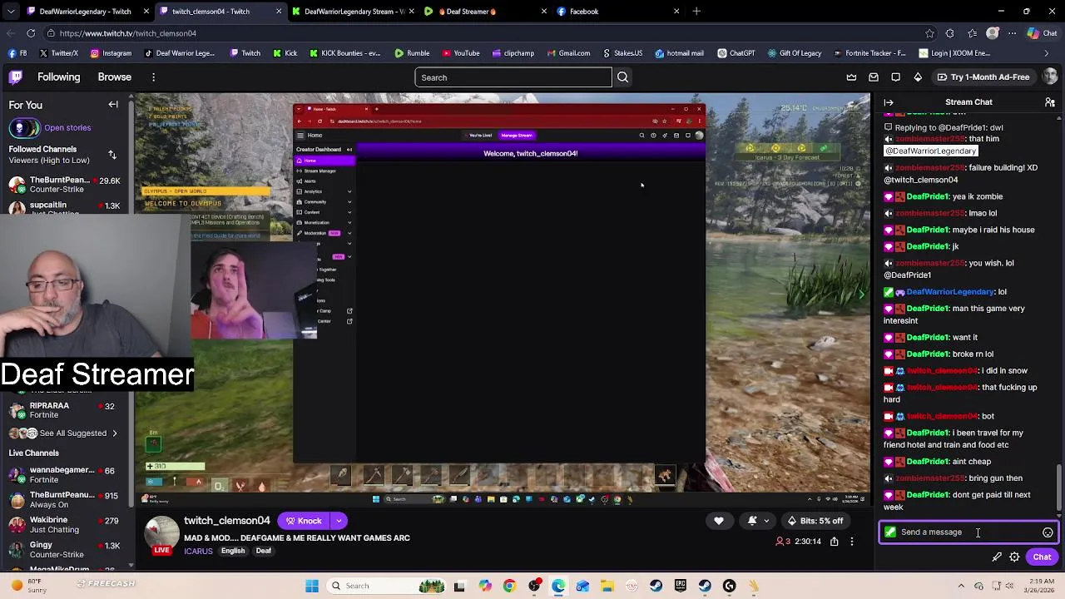Open the user profile avatar menu

coord(1049,77)
